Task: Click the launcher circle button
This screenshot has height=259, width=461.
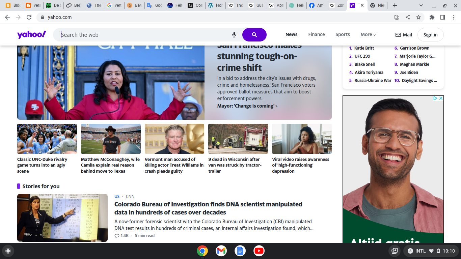Action: (8, 251)
